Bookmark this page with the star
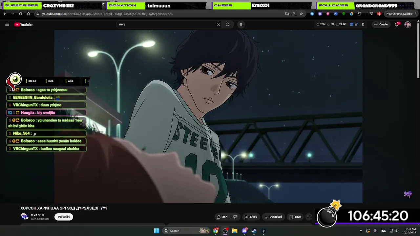This screenshot has height=236, width=420. (x=301, y=14)
